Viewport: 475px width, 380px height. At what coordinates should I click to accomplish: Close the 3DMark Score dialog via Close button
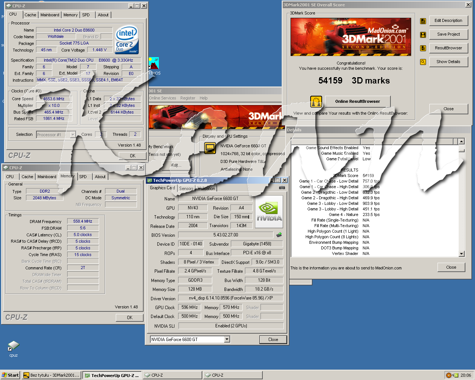pos(448,109)
